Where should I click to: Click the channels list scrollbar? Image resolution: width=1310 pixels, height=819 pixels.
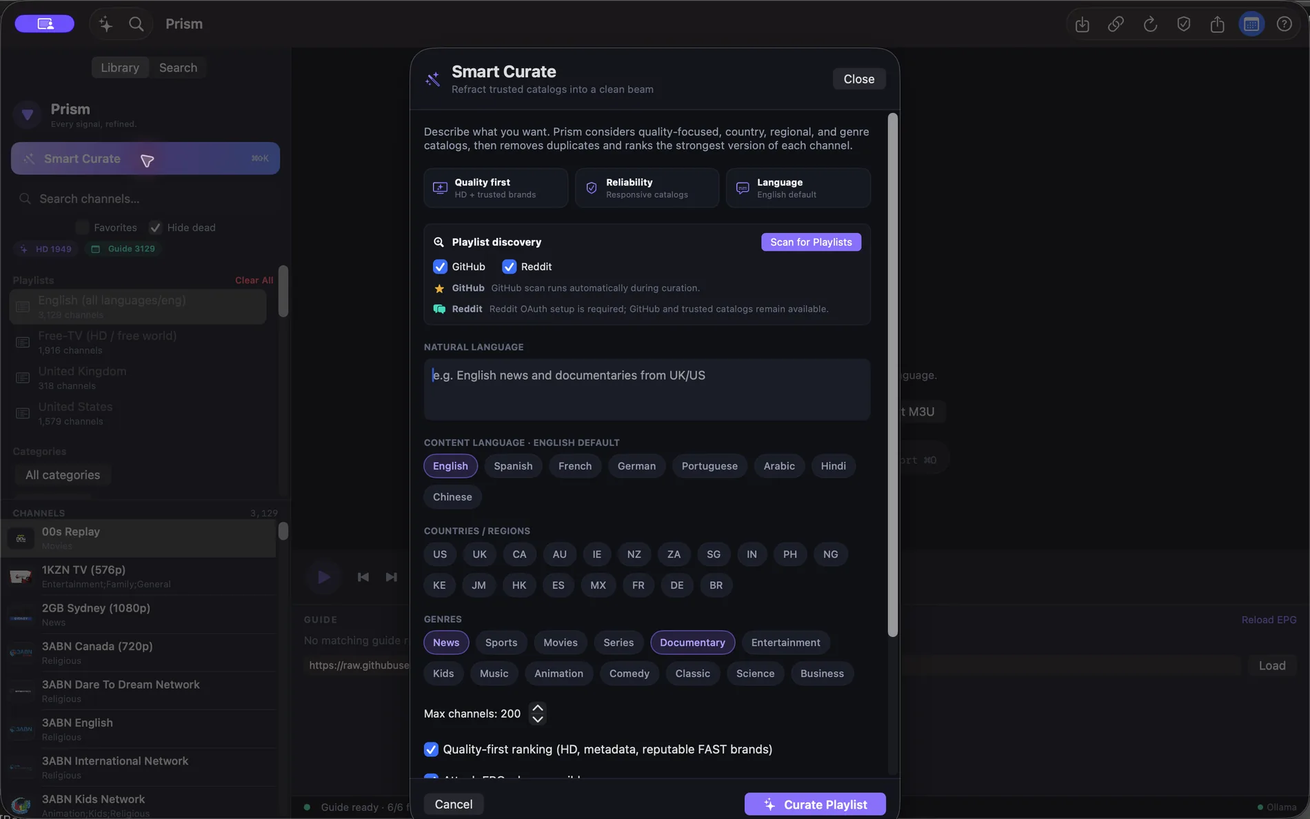(283, 532)
